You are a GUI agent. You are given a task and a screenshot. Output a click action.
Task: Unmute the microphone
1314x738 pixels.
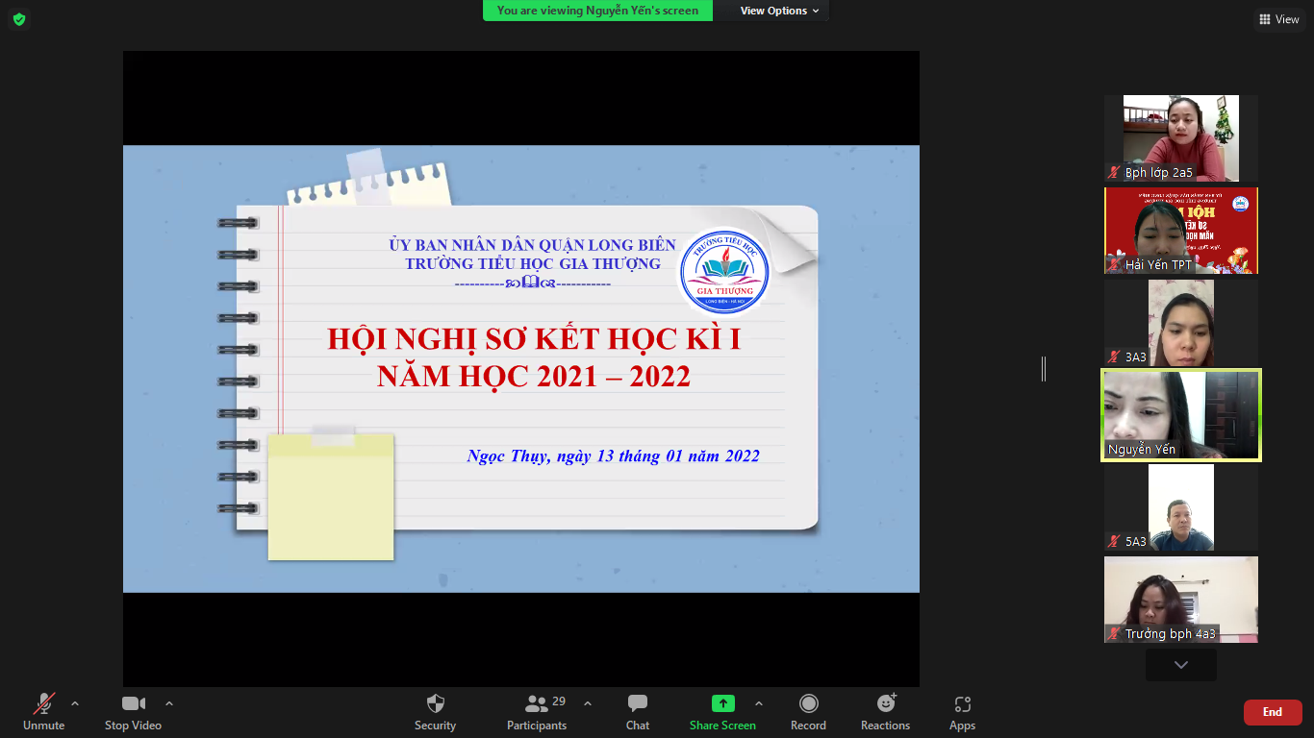pyautogui.click(x=44, y=711)
